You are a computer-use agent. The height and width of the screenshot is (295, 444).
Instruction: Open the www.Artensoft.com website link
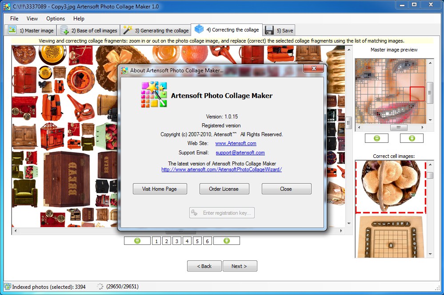pyautogui.click(x=236, y=143)
